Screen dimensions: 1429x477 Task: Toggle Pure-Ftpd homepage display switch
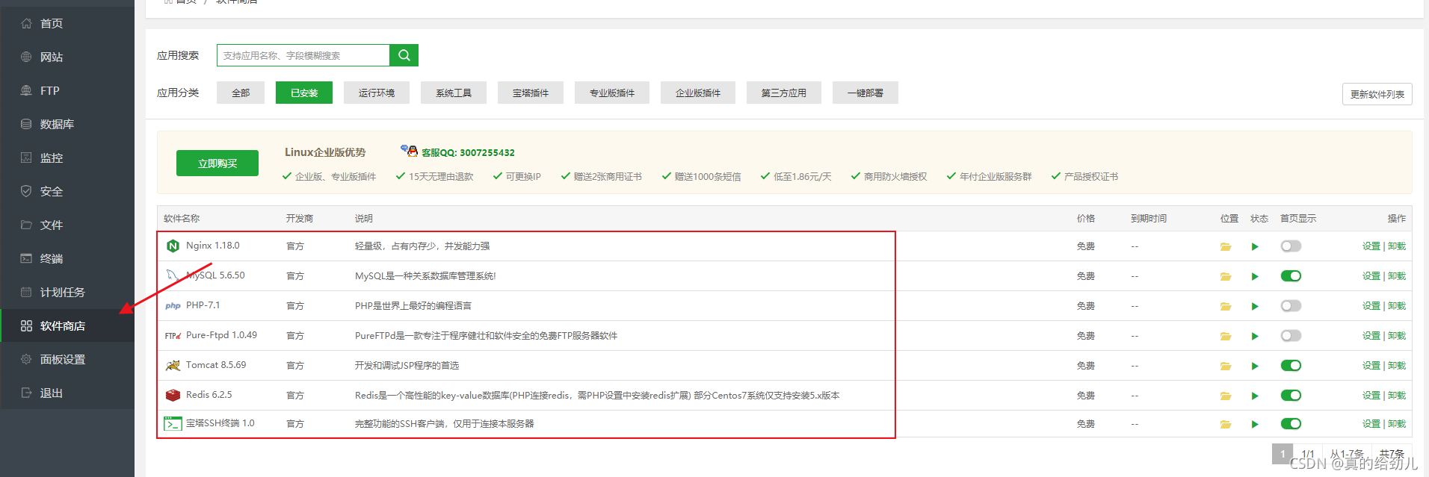pos(1291,336)
